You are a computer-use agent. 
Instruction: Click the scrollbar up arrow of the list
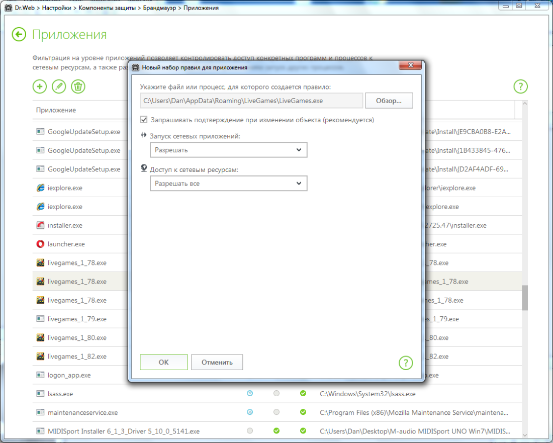pos(525,104)
